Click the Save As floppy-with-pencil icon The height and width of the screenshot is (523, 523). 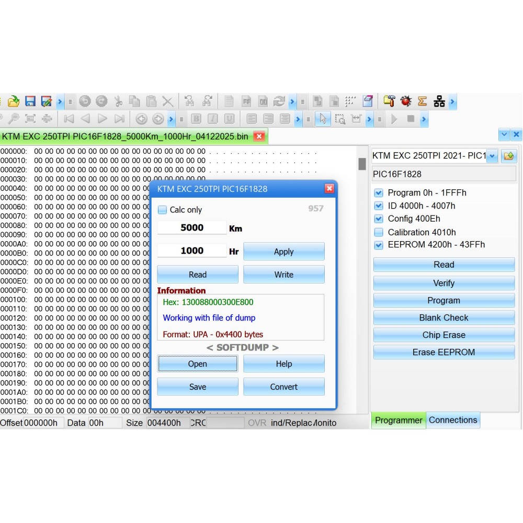[47, 101]
